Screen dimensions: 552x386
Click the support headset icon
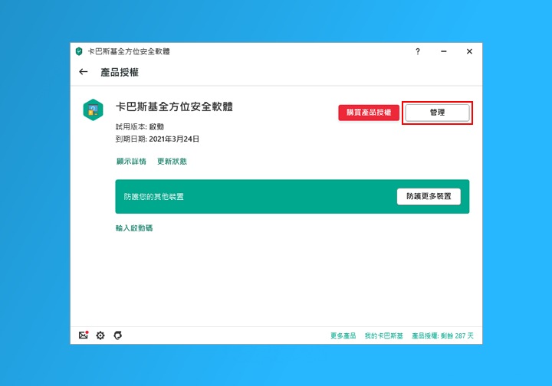117,335
